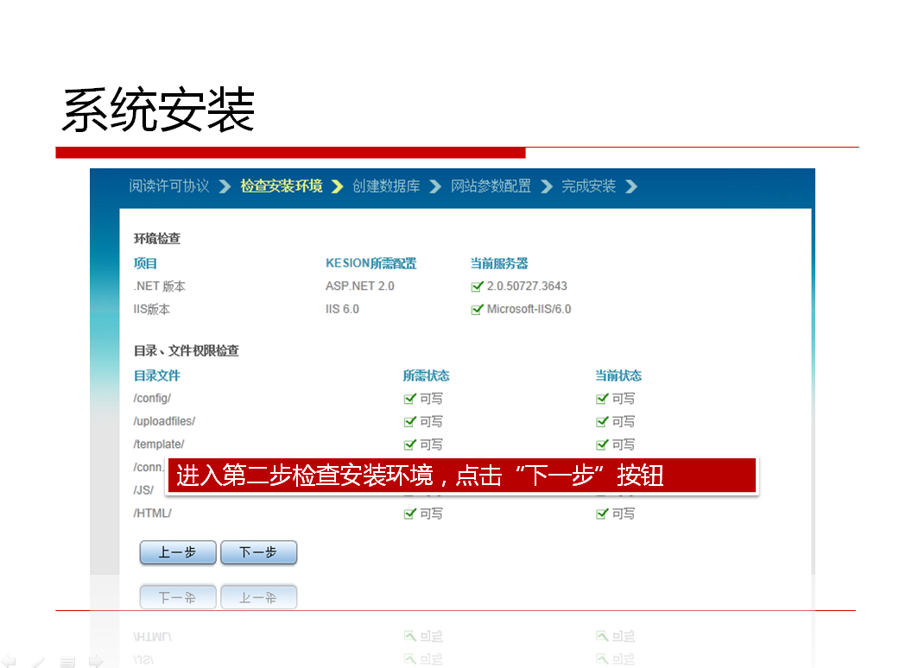Select the highlighted 检查安装环境 step tab
The image size is (906, 668).
coord(282,186)
